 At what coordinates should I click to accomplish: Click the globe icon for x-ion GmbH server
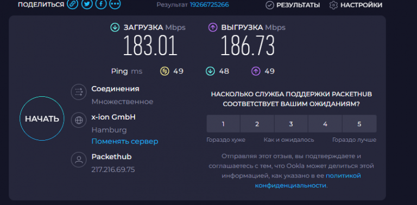point(79,120)
